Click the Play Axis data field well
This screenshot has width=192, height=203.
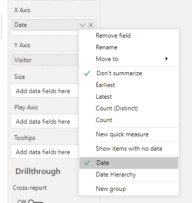point(45,121)
